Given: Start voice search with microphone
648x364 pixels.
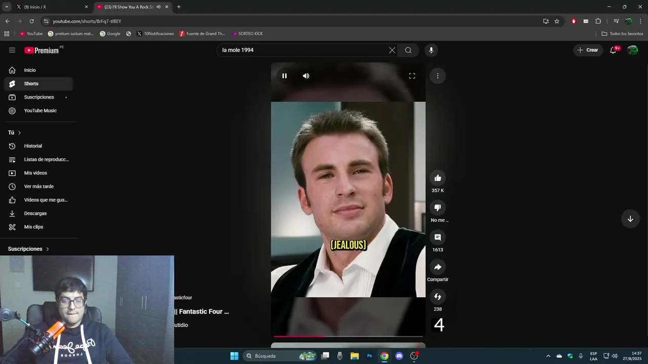Looking at the screenshot, I should 431,50.
